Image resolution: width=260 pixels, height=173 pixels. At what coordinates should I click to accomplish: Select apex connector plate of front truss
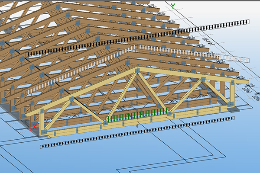(x=137, y=70)
